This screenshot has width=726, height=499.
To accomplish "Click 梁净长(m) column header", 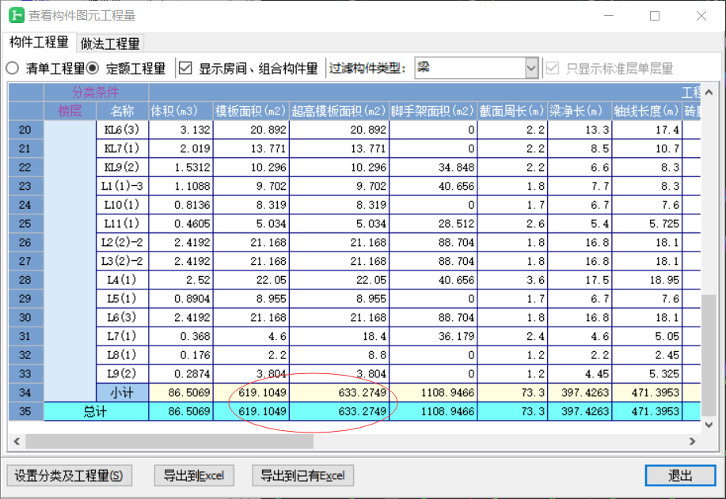I will [580, 111].
